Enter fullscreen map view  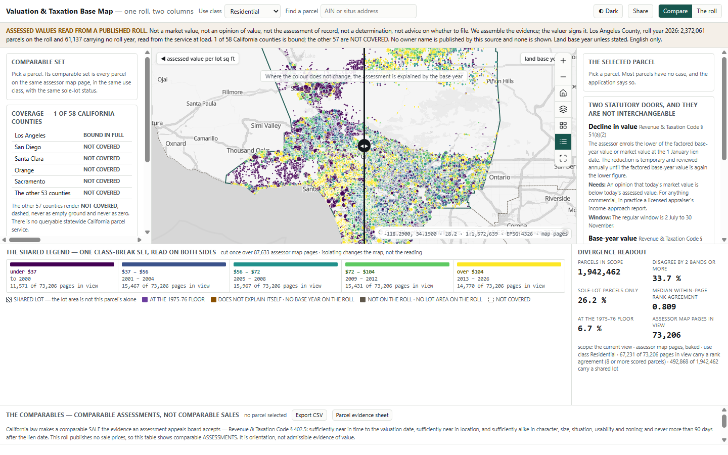point(563,158)
